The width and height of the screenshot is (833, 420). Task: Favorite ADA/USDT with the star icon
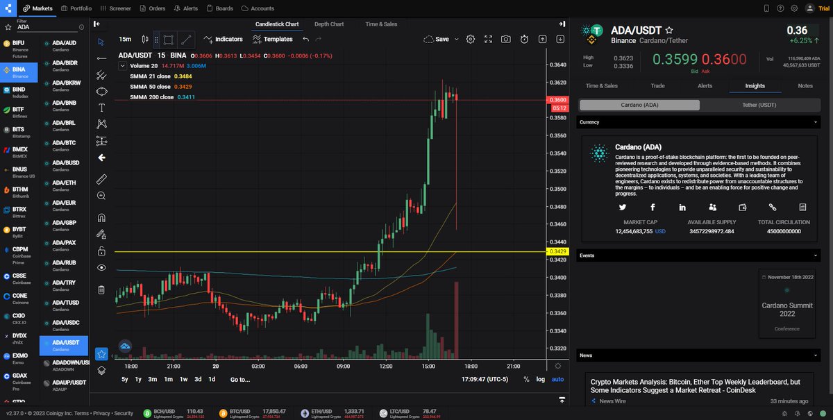coord(669,31)
